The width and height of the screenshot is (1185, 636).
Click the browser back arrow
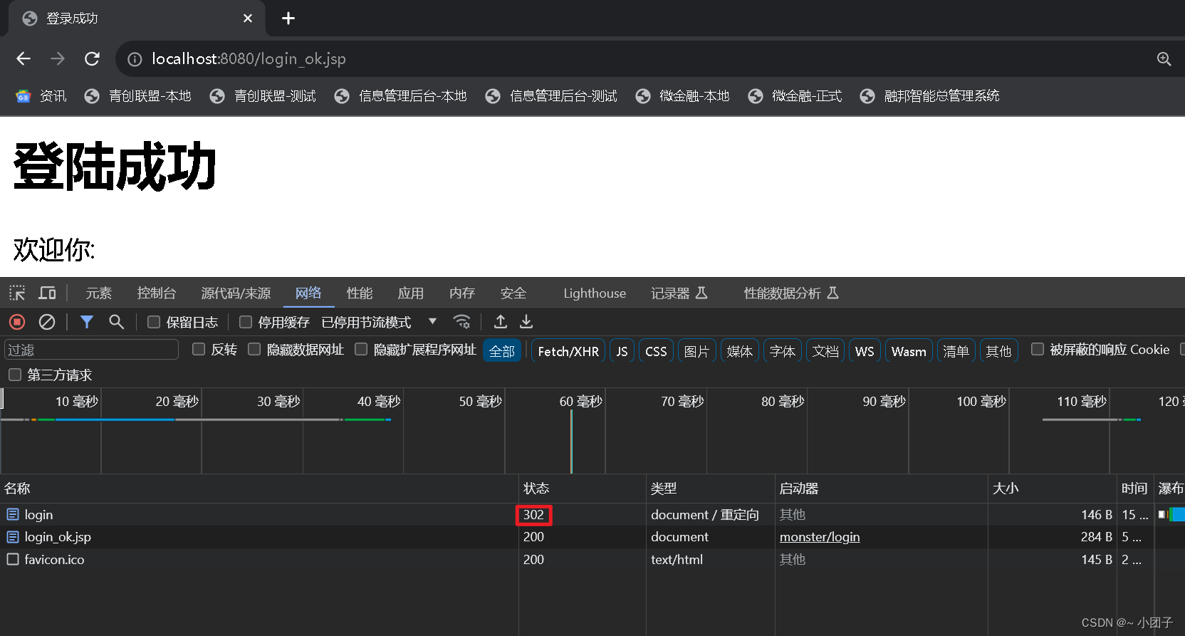point(24,58)
